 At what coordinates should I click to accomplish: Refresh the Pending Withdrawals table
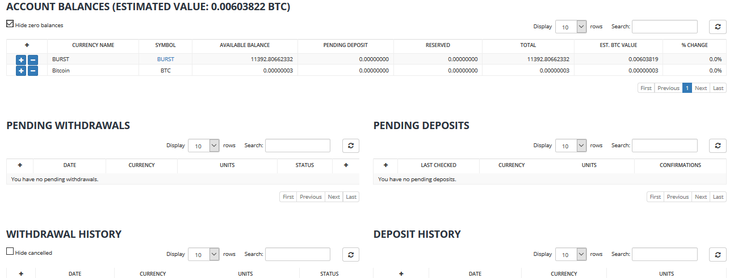tap(351, 146)
